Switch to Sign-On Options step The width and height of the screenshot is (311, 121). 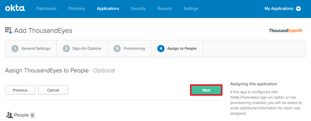point(82,49)
